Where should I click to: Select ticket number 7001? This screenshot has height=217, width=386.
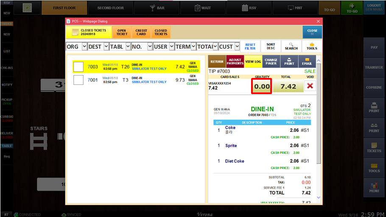click(x=92, y=80)
